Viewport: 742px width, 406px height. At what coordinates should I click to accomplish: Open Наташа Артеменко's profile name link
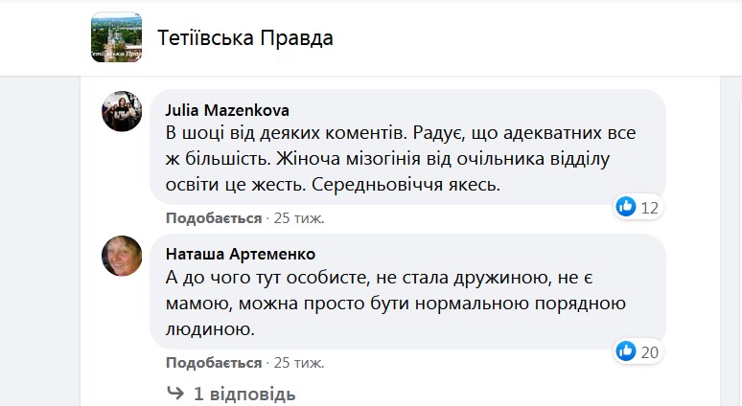click(x=241, y=255)
